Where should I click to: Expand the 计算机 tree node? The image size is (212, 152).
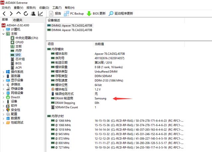pyautogui.click(x=3, y=29)
